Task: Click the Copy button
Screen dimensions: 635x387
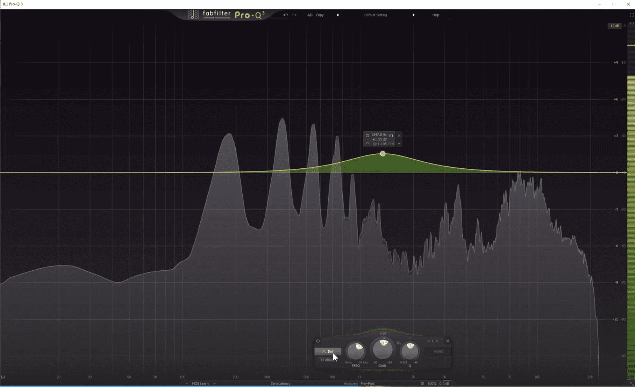Action: pyautogui.click(x=320, y=15)
